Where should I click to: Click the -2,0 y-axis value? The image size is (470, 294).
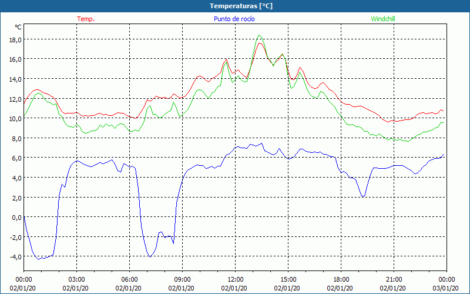click(15, 238)
